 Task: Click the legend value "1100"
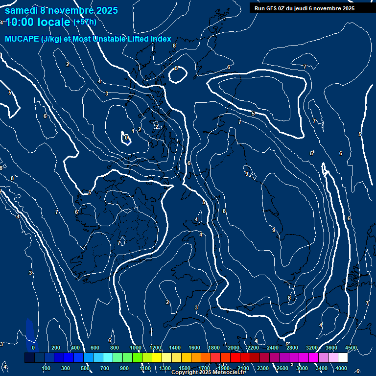click(x=145, y=368)
